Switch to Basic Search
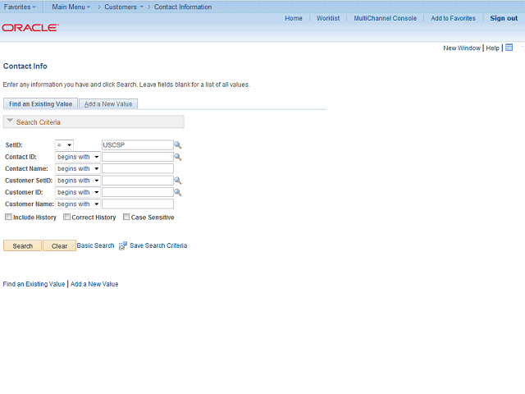This screenshot has width=525, height=394. click(x=95, y=245)
